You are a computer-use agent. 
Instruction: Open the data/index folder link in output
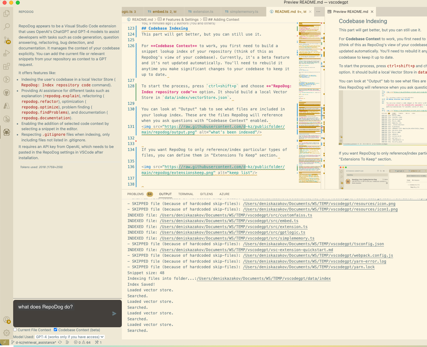(x=264, y=278)
